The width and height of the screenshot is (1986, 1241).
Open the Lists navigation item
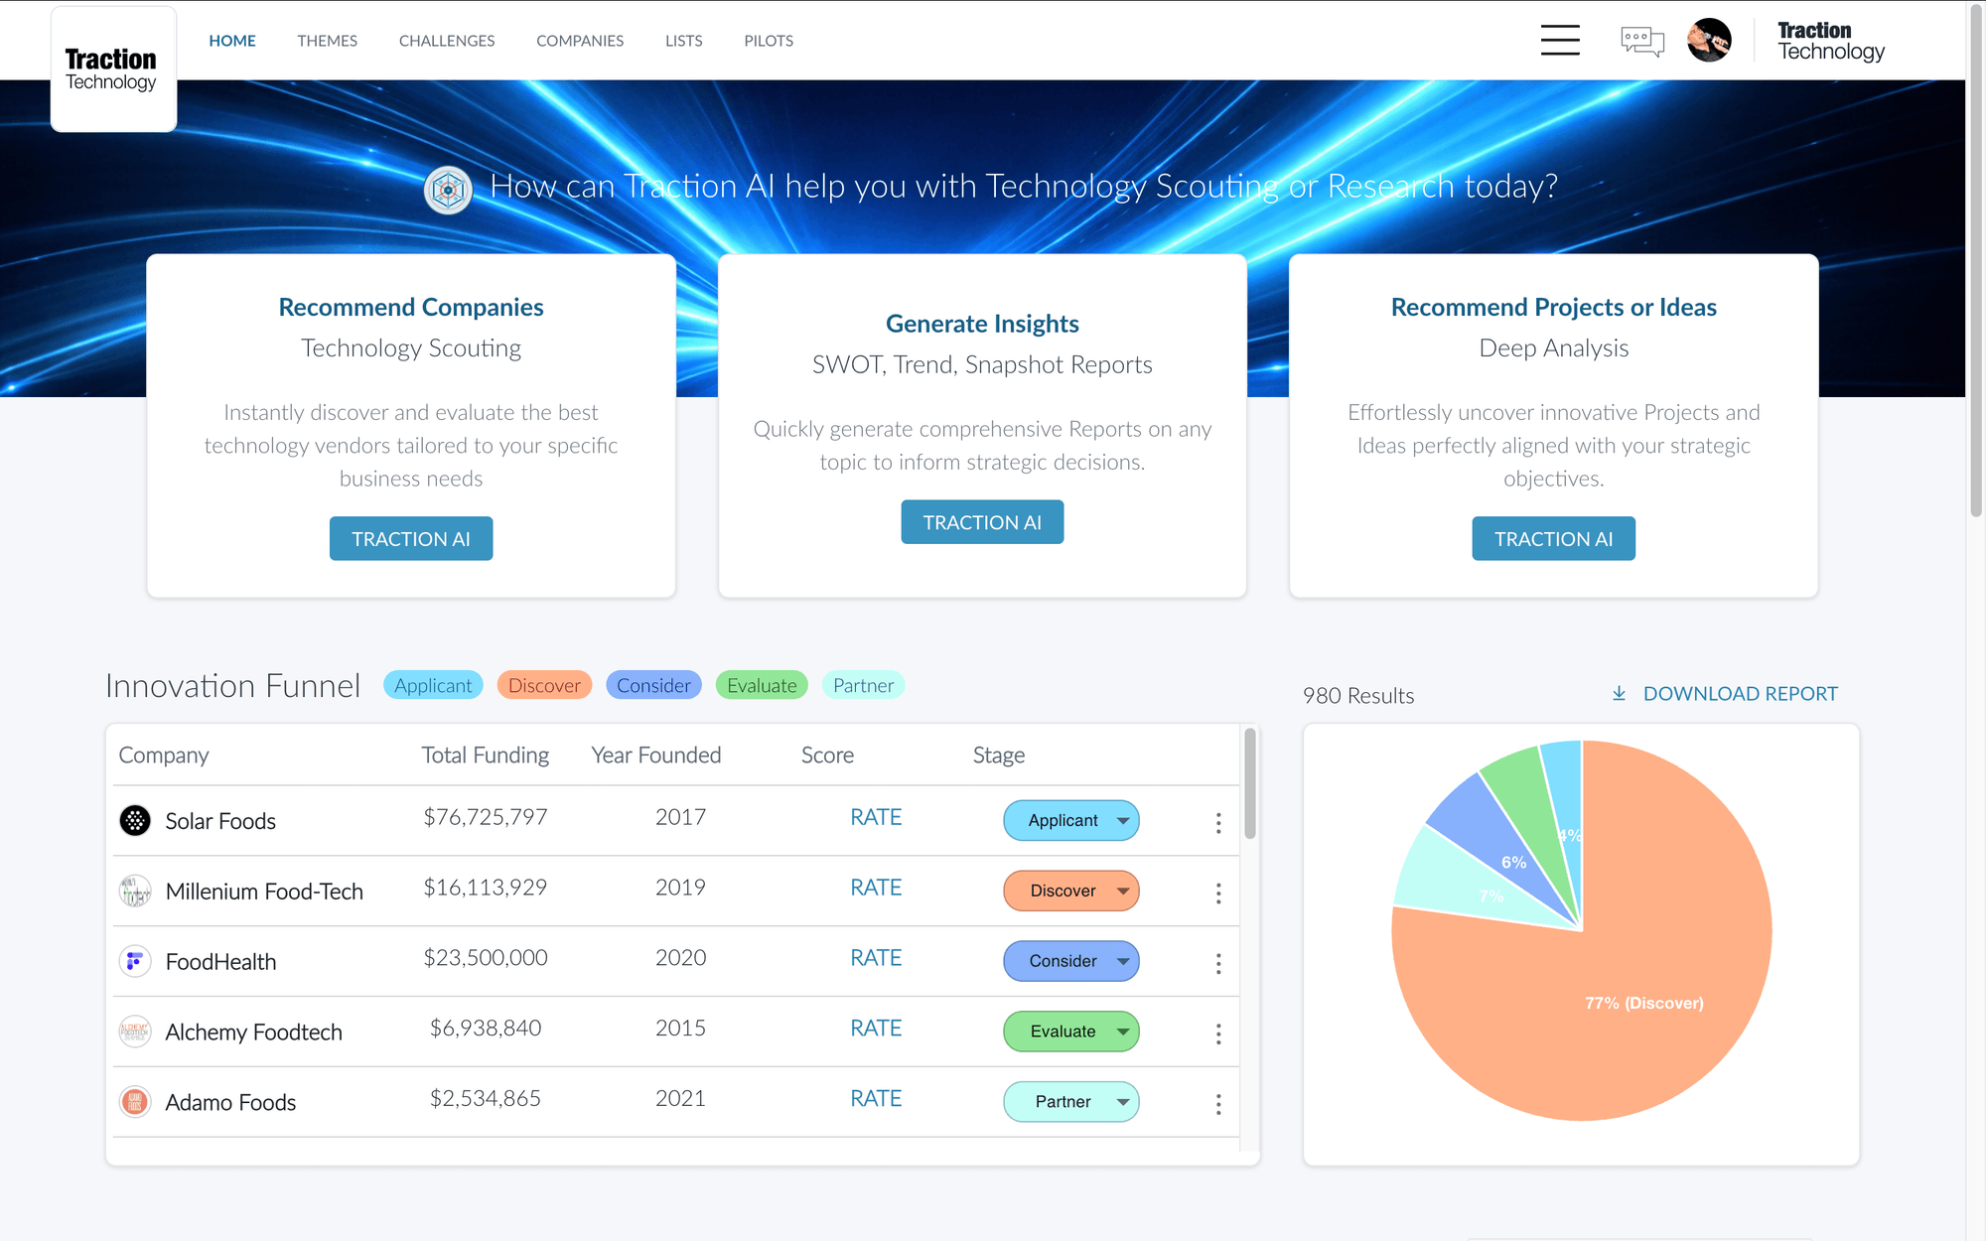[683, 41]
